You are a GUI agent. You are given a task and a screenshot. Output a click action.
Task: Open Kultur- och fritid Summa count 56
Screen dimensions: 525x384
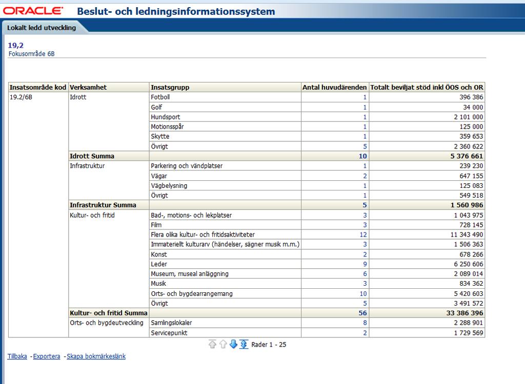363,313
